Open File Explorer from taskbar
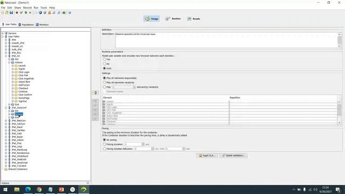 point(17,189)
